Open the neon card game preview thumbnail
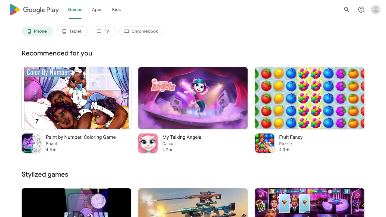The width and height of the screenshot is (386, 217). (x=309, y=203)
